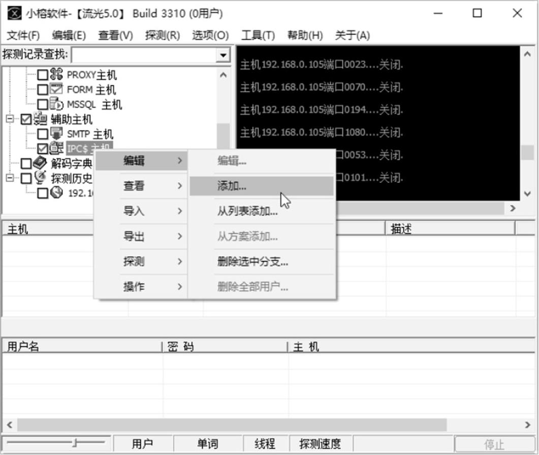Click the 主机 column header in host list
The width and height of the screenshot is (539, 455).
tap(48, 229)
